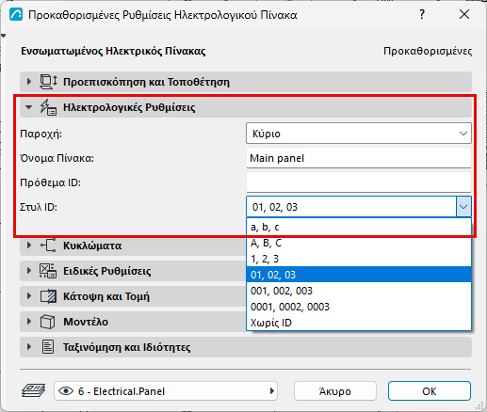Click the Προεπισκόπηση και Τοποθέτηση panel icon

pos(48,82)
